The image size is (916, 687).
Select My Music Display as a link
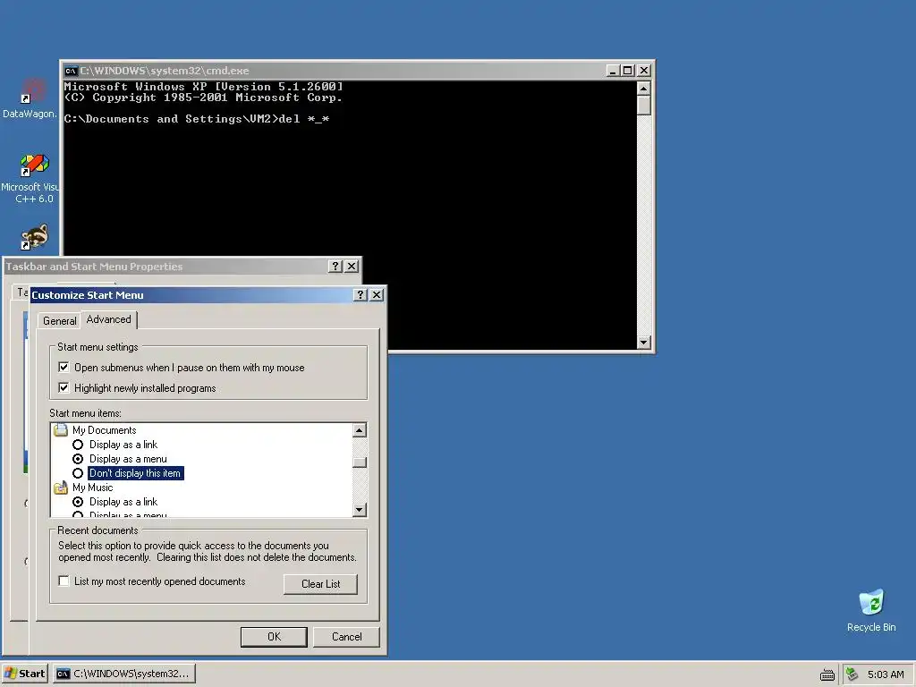pos(78,502)
